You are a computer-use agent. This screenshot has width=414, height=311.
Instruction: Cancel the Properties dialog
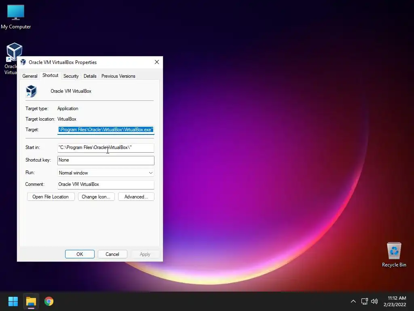tap(112, 254)
